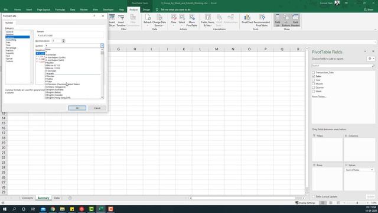Select column M header
Viewport: 378px width, 213px height.
217,49
